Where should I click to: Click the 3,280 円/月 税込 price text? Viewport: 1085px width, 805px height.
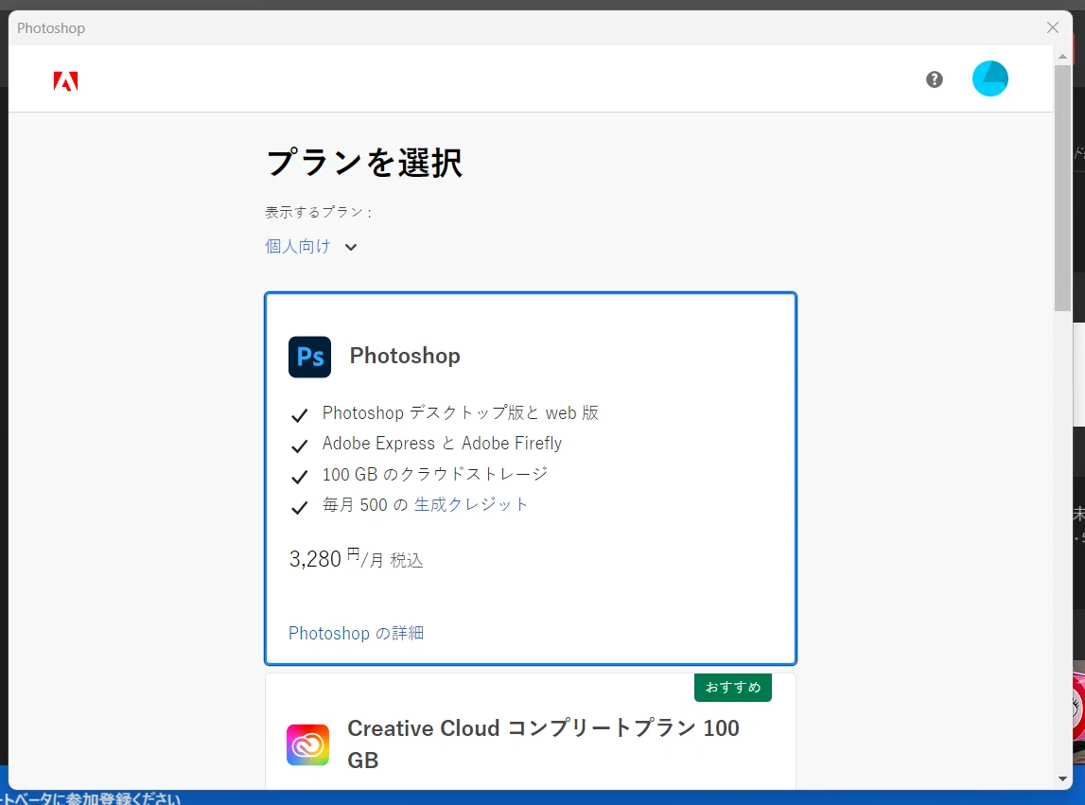[356, 559]
